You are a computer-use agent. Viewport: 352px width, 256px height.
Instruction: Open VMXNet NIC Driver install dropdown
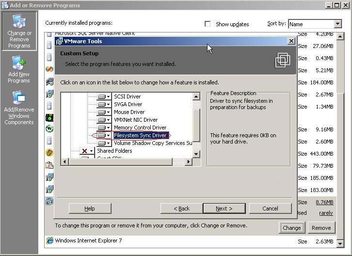[x=104, y=120]
